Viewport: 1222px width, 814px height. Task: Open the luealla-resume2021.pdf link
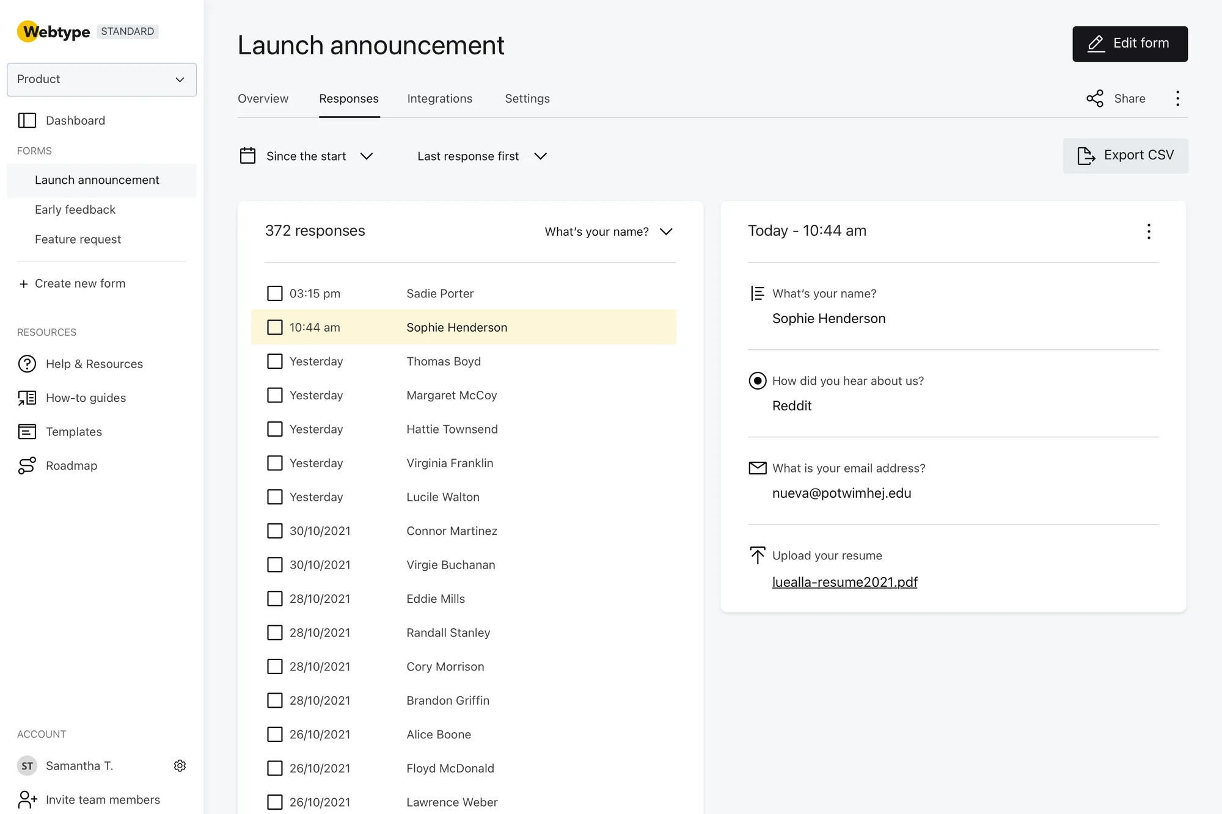844,582
